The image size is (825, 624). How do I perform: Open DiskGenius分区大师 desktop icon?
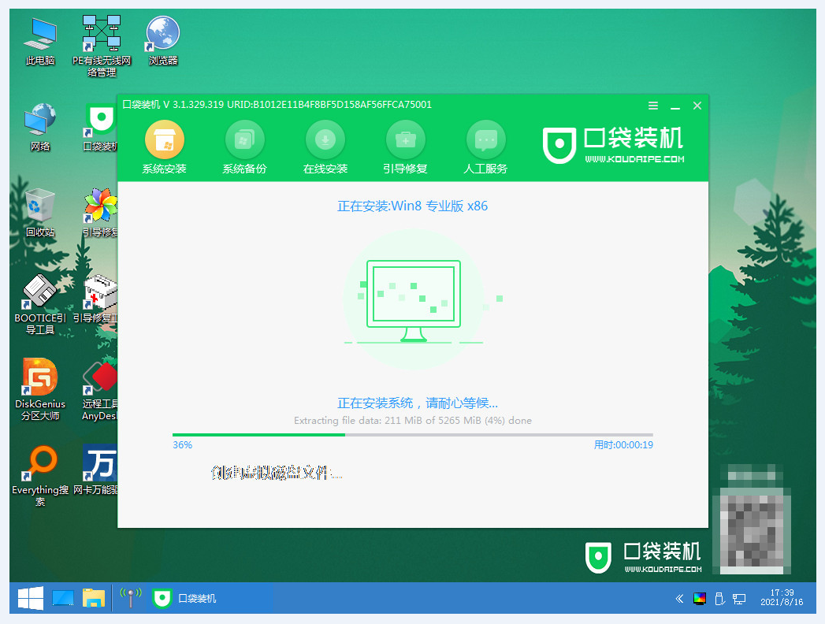(40, 390)
